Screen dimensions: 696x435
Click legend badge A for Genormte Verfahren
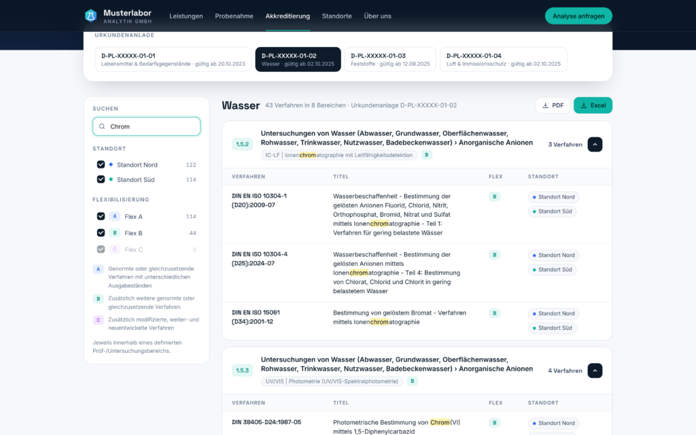(98, 269)
